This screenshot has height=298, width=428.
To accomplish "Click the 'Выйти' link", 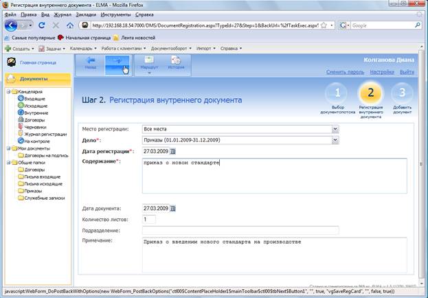I will [x=407, y=72].
